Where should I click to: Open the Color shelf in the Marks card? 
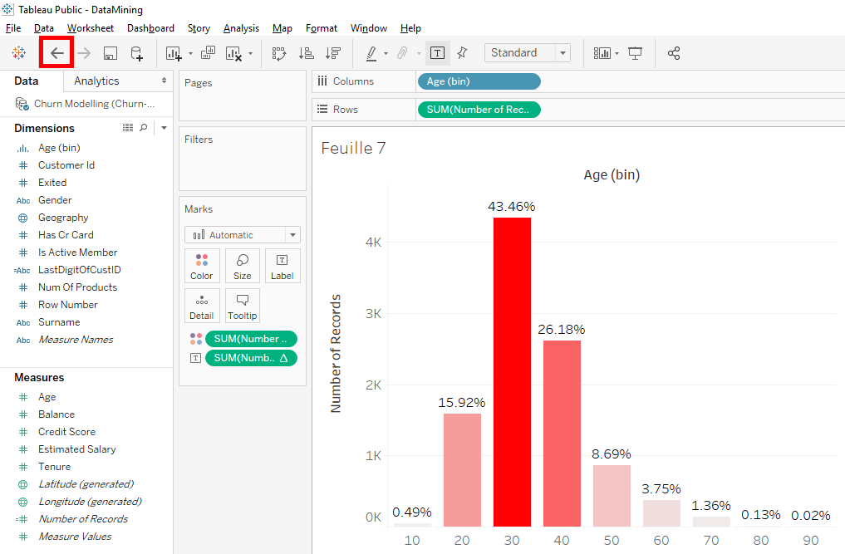point(202,266)
